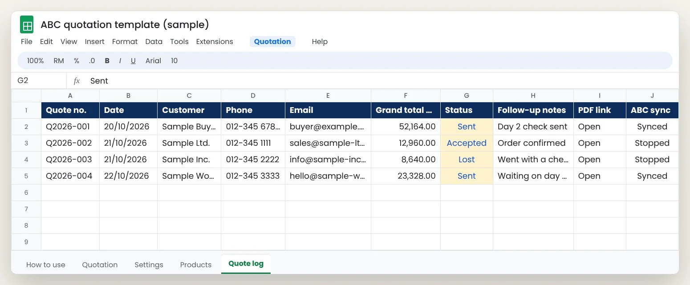Screen dimensions: 690x285
Task: Select the 12,960.00 cell
Action: click(x=406, y=143)
